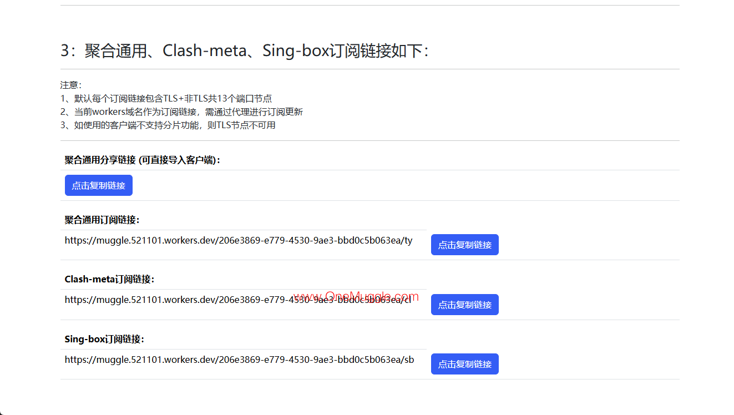
Task: Click the 聚合通用订阅链接 label
Action: [x=102, y=220]
